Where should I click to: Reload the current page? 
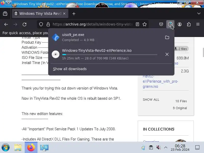[x=24, y=24]
